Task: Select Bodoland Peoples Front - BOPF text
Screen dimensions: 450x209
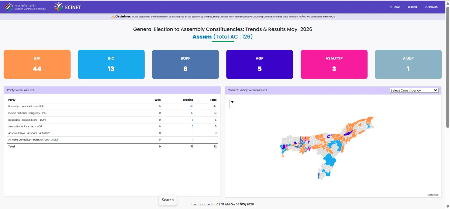Action: click(x=27, y=120)
